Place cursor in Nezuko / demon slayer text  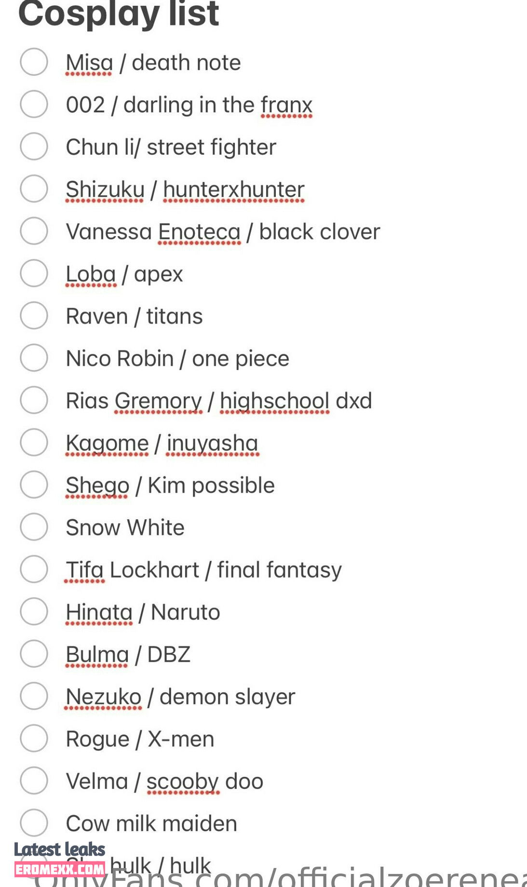pyautogui.click(x=180, y=697)
